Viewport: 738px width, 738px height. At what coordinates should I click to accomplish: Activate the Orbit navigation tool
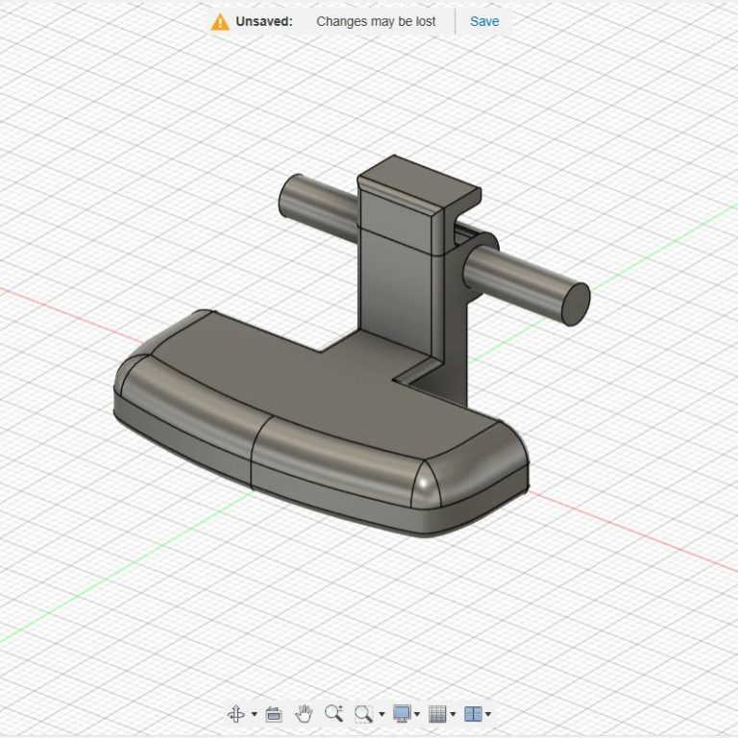(x=235, y=713)
